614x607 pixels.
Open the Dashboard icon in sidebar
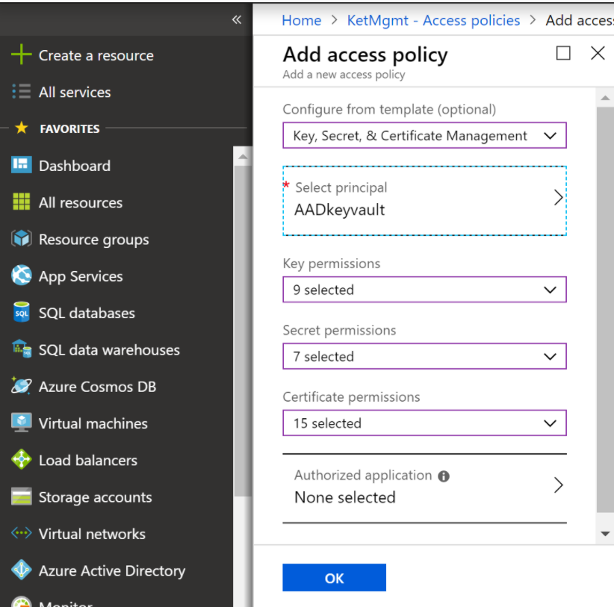(x=22, y=165)
